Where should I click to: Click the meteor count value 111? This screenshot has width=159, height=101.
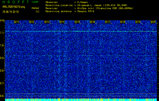click(x=37, y=12)
